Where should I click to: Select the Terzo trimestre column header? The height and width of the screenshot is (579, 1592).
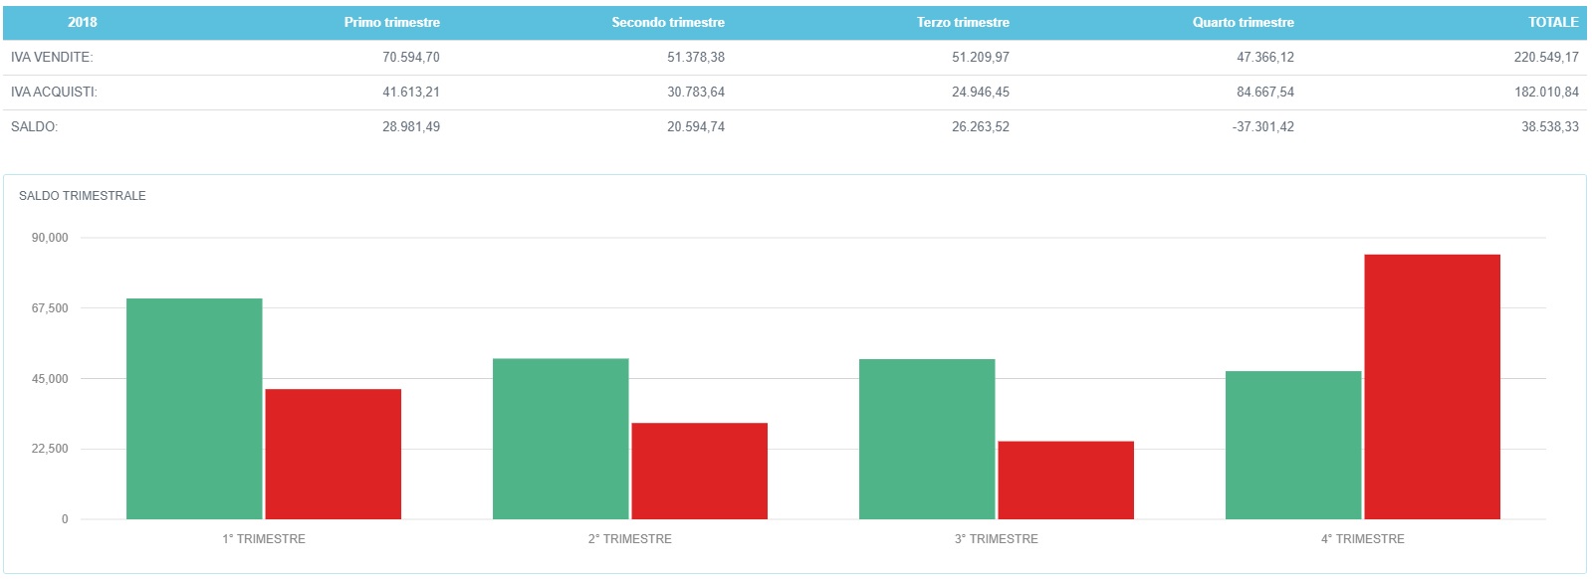point(963,22)
